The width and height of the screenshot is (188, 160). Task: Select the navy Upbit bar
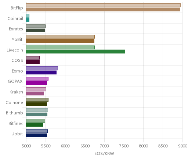click(x=37, y=135)
